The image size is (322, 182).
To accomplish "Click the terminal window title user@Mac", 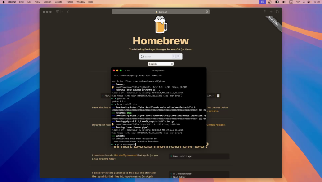I will tap(158, 71).
